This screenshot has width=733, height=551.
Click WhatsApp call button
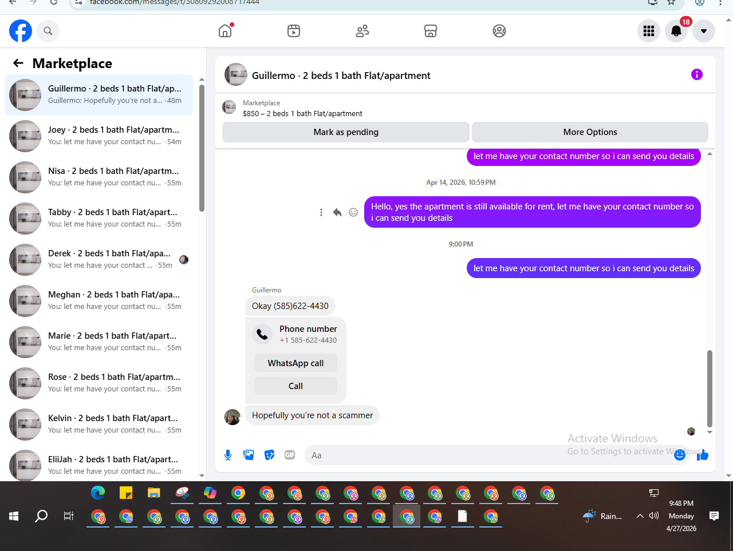click(295, 363)
